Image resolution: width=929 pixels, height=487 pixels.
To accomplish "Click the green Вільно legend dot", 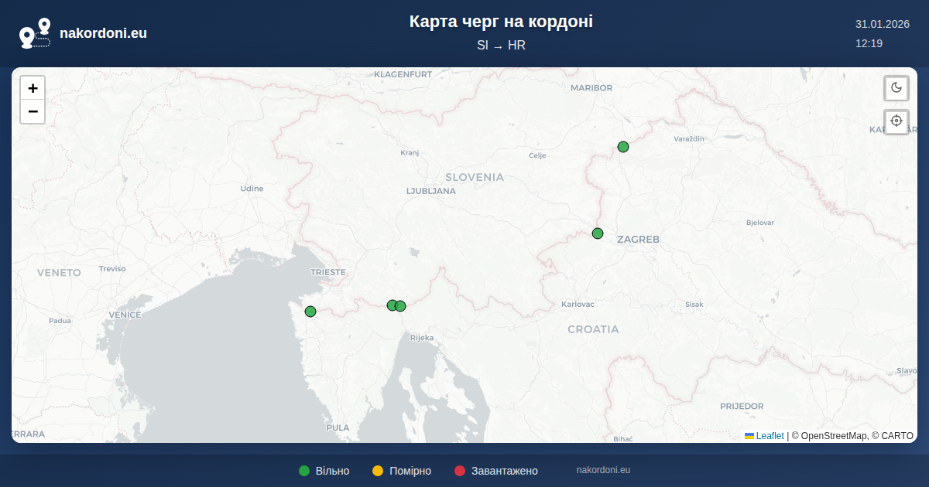I will (x=304, y=471).
